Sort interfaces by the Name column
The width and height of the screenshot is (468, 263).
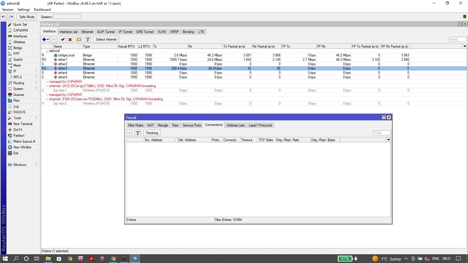(67, 46)
